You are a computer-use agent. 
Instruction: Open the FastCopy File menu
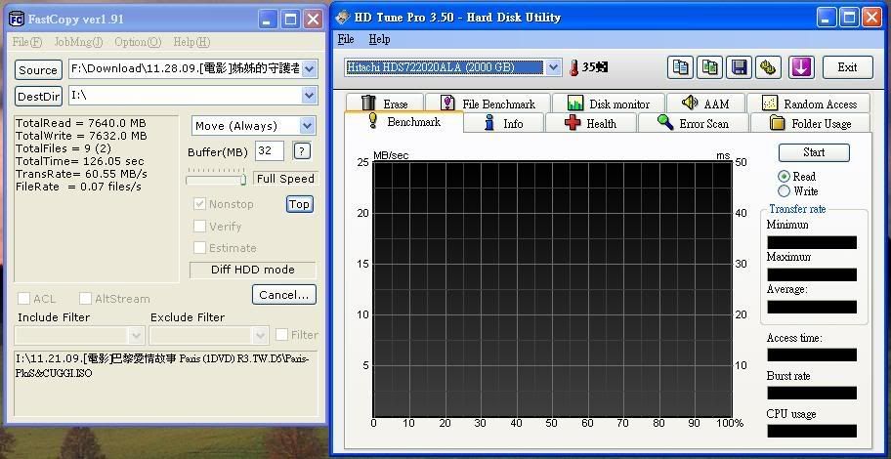point(26,42)
